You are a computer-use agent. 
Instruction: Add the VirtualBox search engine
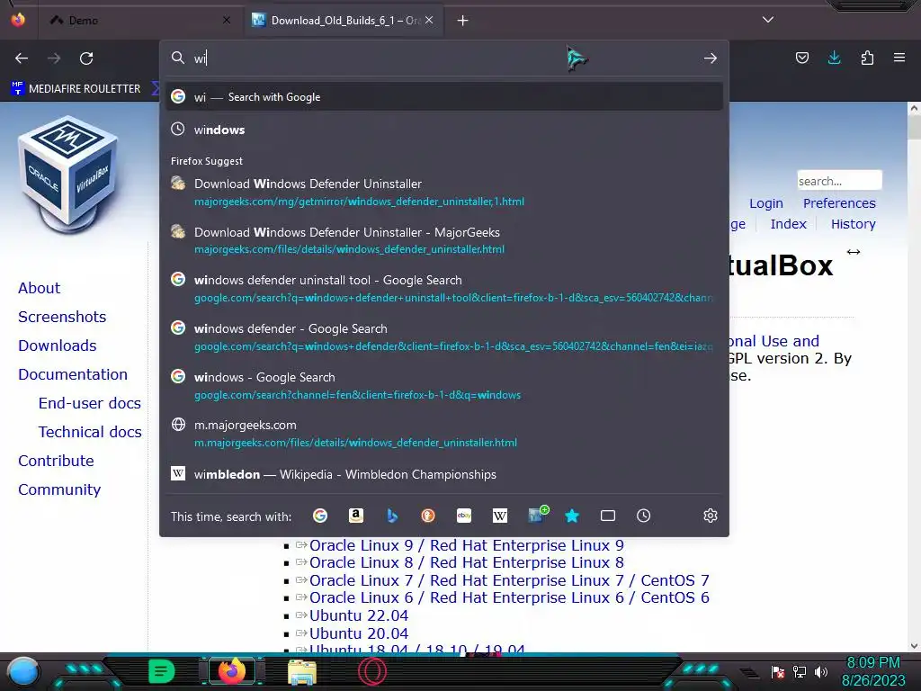click(536, 516)
